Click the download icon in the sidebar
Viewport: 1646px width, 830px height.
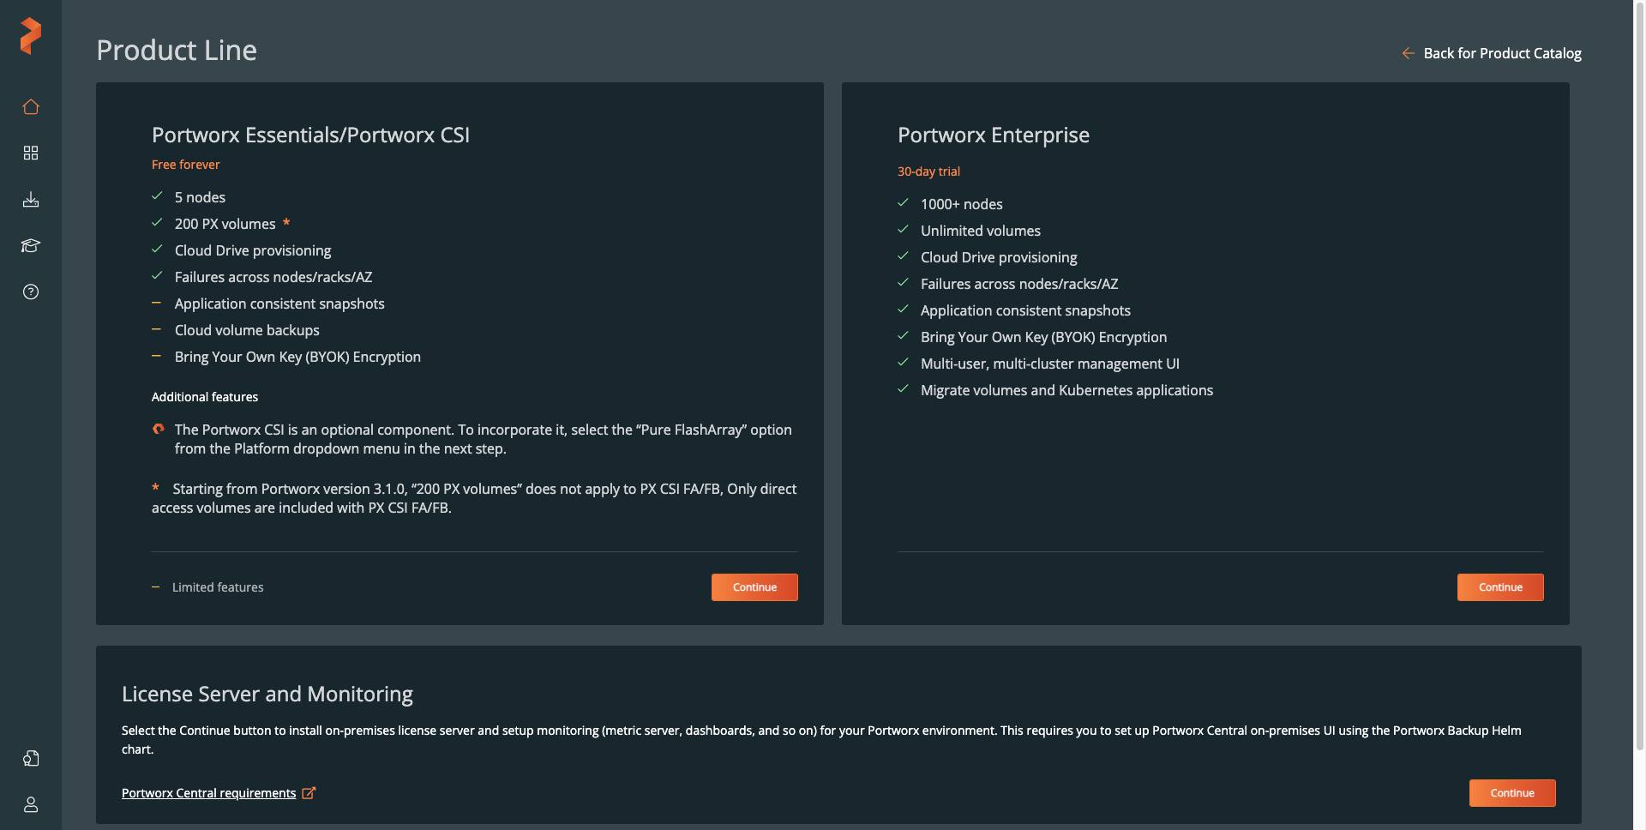click(x=31, y=200)
